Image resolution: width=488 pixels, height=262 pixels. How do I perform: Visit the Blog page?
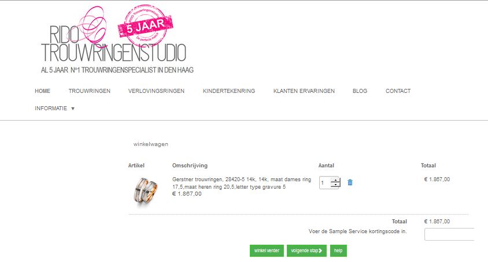360,91
